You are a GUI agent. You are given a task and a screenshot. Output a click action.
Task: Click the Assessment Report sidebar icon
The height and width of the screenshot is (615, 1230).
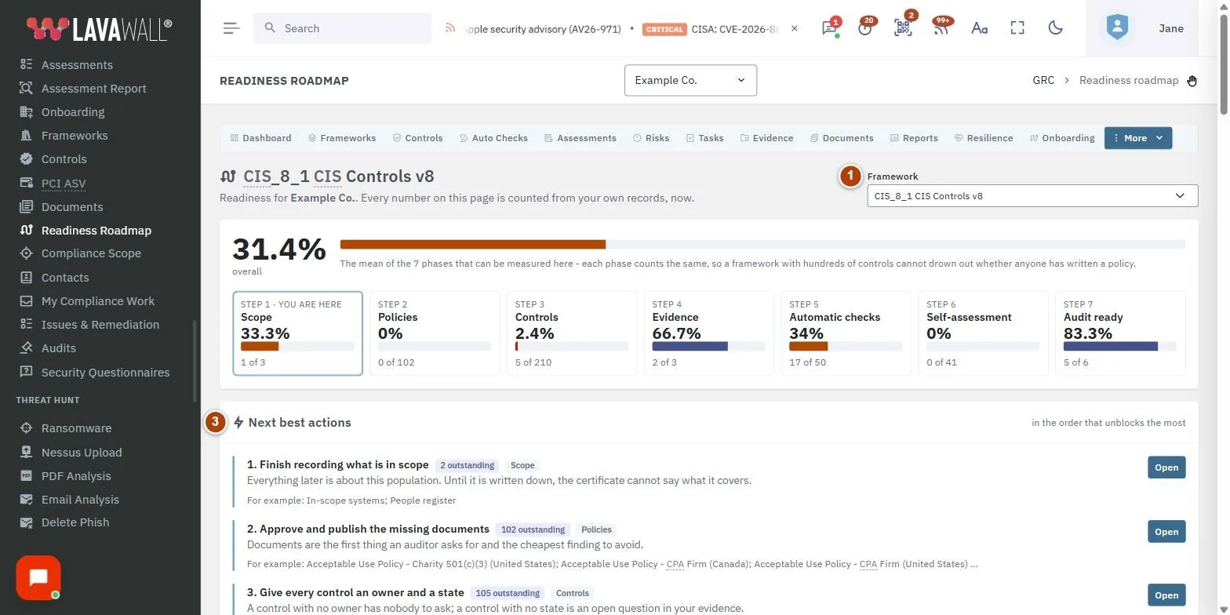pos(27,88)
